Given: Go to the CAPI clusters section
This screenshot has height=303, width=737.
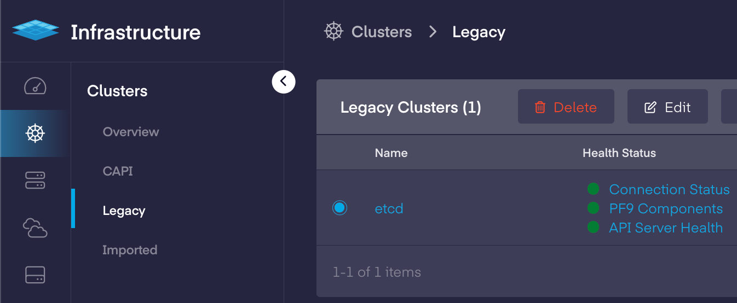Looking at the screenshot, I should 118,171.
